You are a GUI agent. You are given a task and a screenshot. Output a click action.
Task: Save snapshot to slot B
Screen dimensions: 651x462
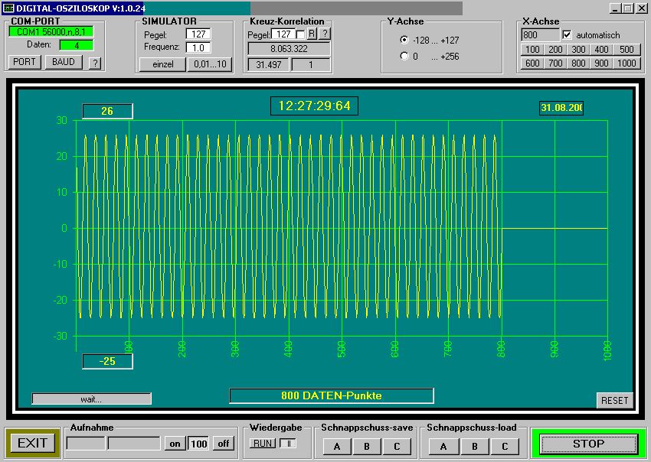point(367,447)
